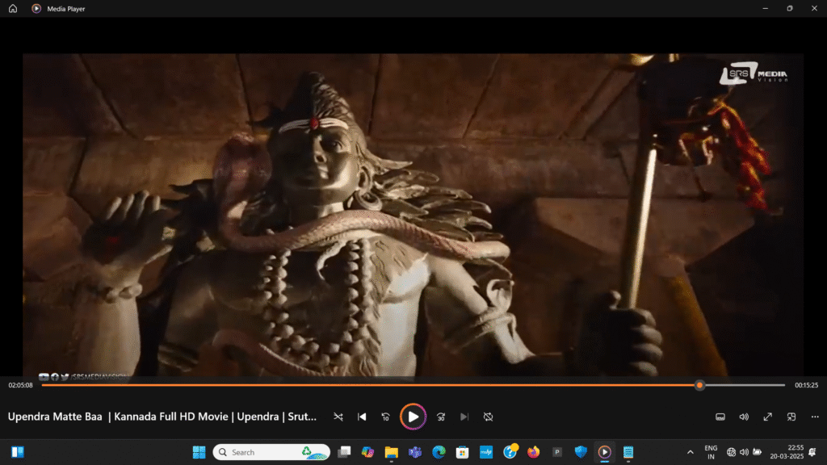Open more options ellipsis menu
The height and width of the screenshot is (465, 827).
pos(815,417)
